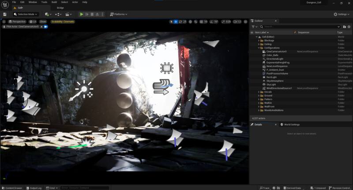The height and width of the screenshot is (190, 353).
Task: Open the cinematics clapperboard menu
Action: coord(68,14)
